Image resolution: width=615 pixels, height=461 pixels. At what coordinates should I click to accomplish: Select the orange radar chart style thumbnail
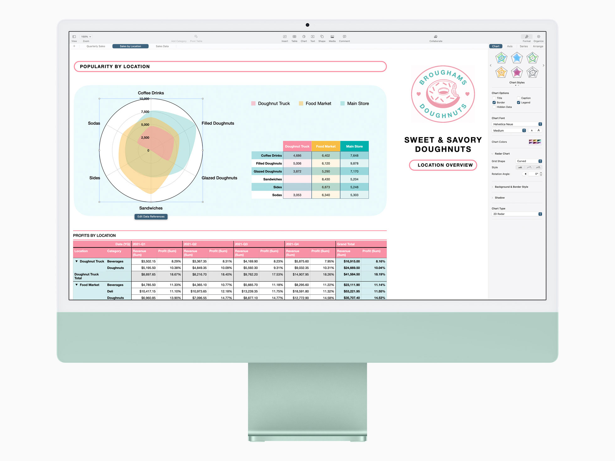[501, 72]
